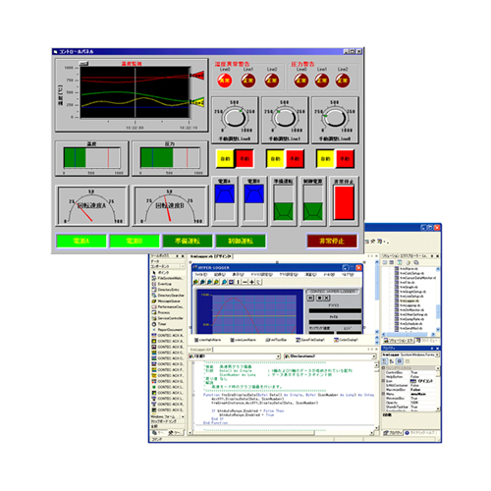Viewport: 491px width, 491px height.
Task: Click the plus icon in HYPER-LOGGER toolbar
Action: coord(251,282)
